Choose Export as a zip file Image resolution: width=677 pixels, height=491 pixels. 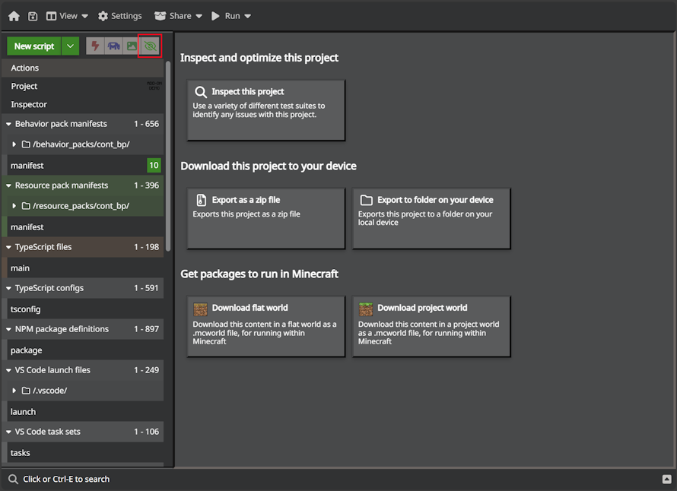(x=265, y=218)
